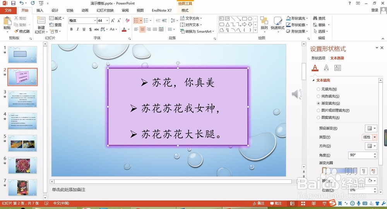Increase list indent level

pyautogui.click(x=164, y=21)
